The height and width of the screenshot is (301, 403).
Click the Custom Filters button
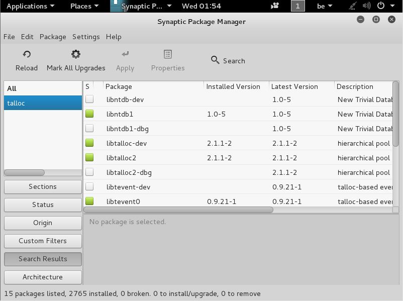(43, 241)
